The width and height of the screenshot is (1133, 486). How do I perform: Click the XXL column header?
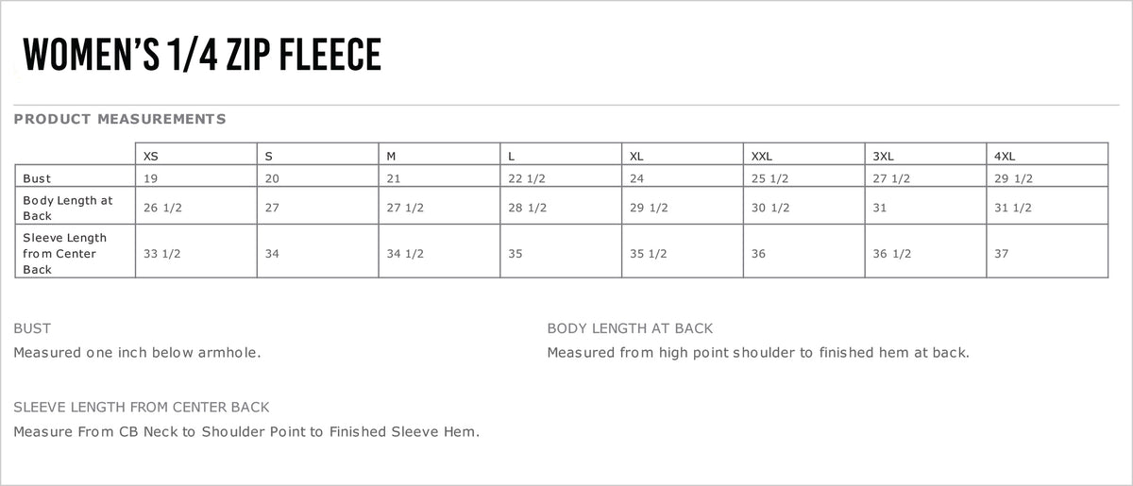pos(762,156)
